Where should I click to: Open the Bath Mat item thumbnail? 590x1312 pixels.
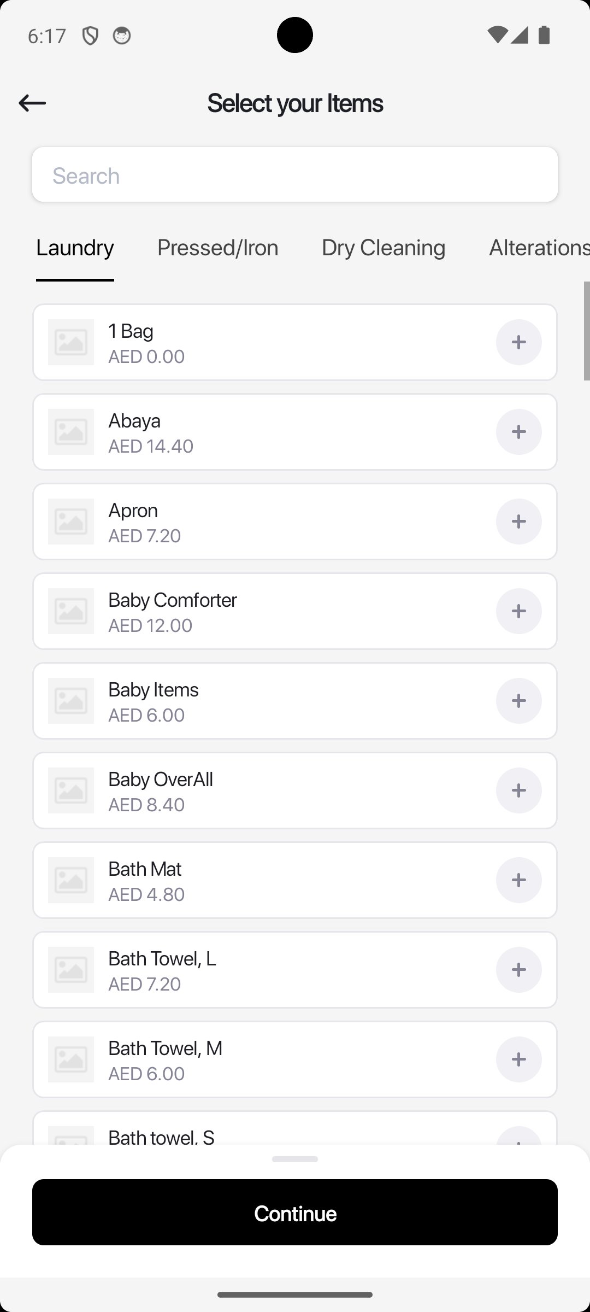(71, 880)
